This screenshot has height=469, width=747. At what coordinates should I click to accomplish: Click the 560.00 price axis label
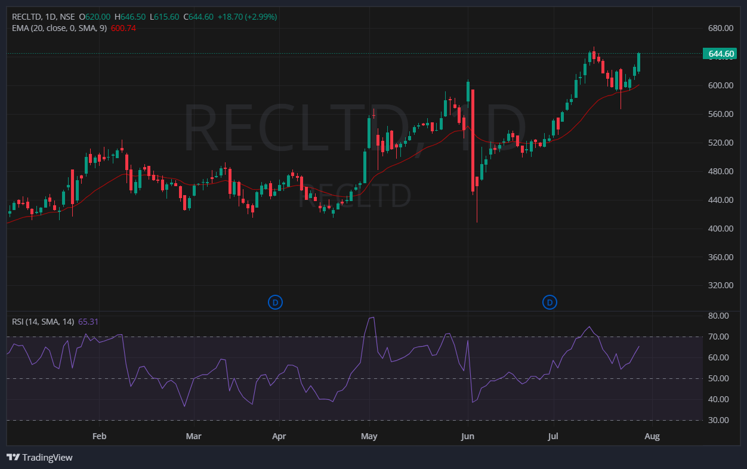tap(721, 114)
